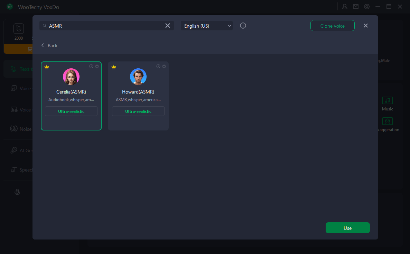Select the Howard(ASMR) voice avatar

pyautogui.click(x=138, y=77)
